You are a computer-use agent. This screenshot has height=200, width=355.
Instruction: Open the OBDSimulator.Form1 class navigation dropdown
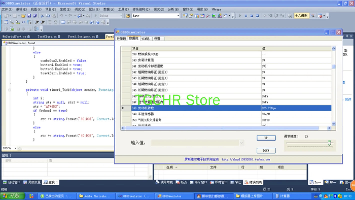58,43
